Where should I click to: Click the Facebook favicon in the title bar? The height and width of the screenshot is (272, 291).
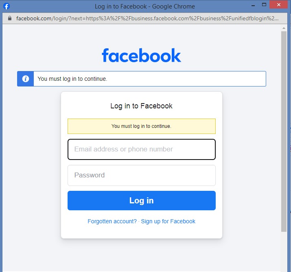(7, 6)
